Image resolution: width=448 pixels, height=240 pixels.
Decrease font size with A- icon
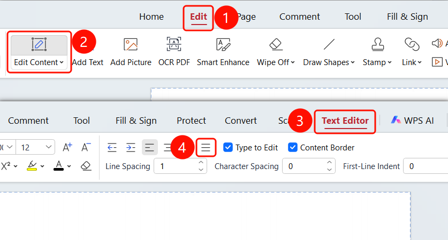(86, 148)
